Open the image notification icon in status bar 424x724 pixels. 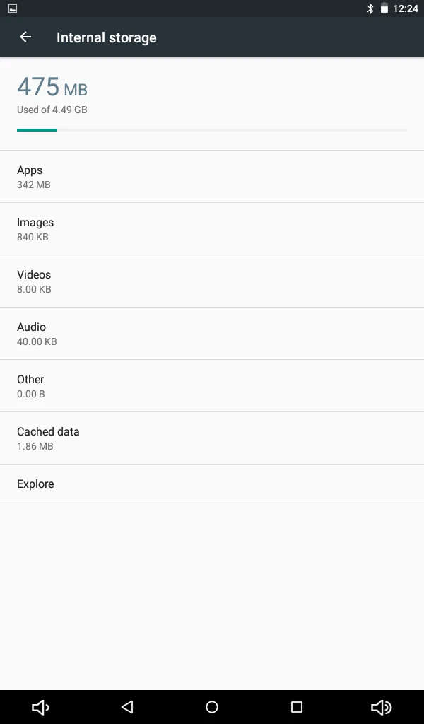13,8
